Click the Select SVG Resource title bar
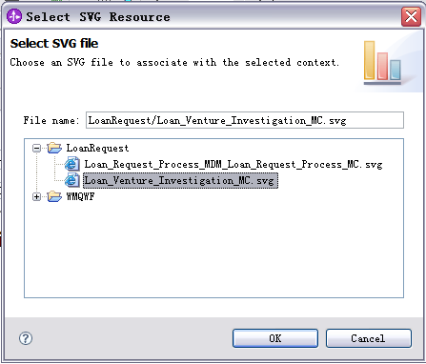The height and width of the screenshot is (364, 426). (x=203, y=16)
